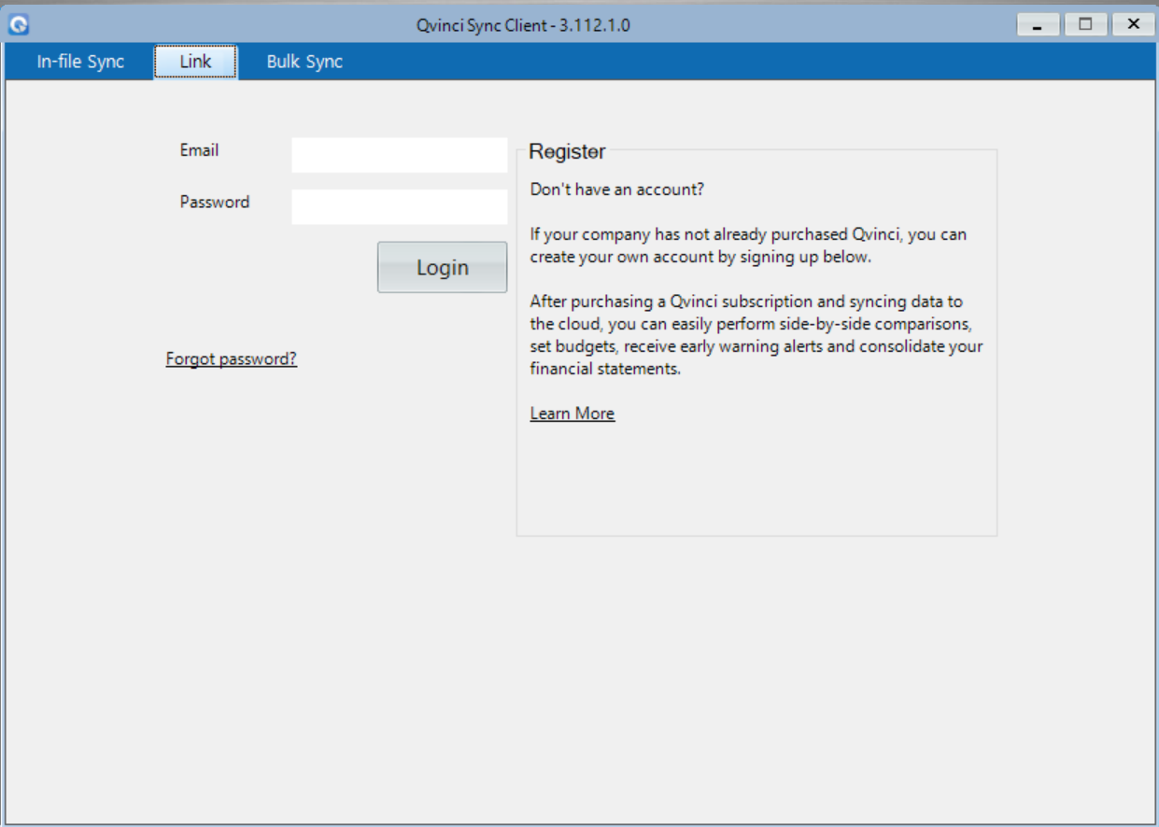Click the Register group heading
1159x827 pixels.
click(x=567, y=151)
